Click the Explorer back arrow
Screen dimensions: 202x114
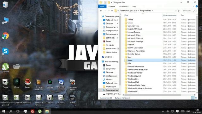(101, 11)
